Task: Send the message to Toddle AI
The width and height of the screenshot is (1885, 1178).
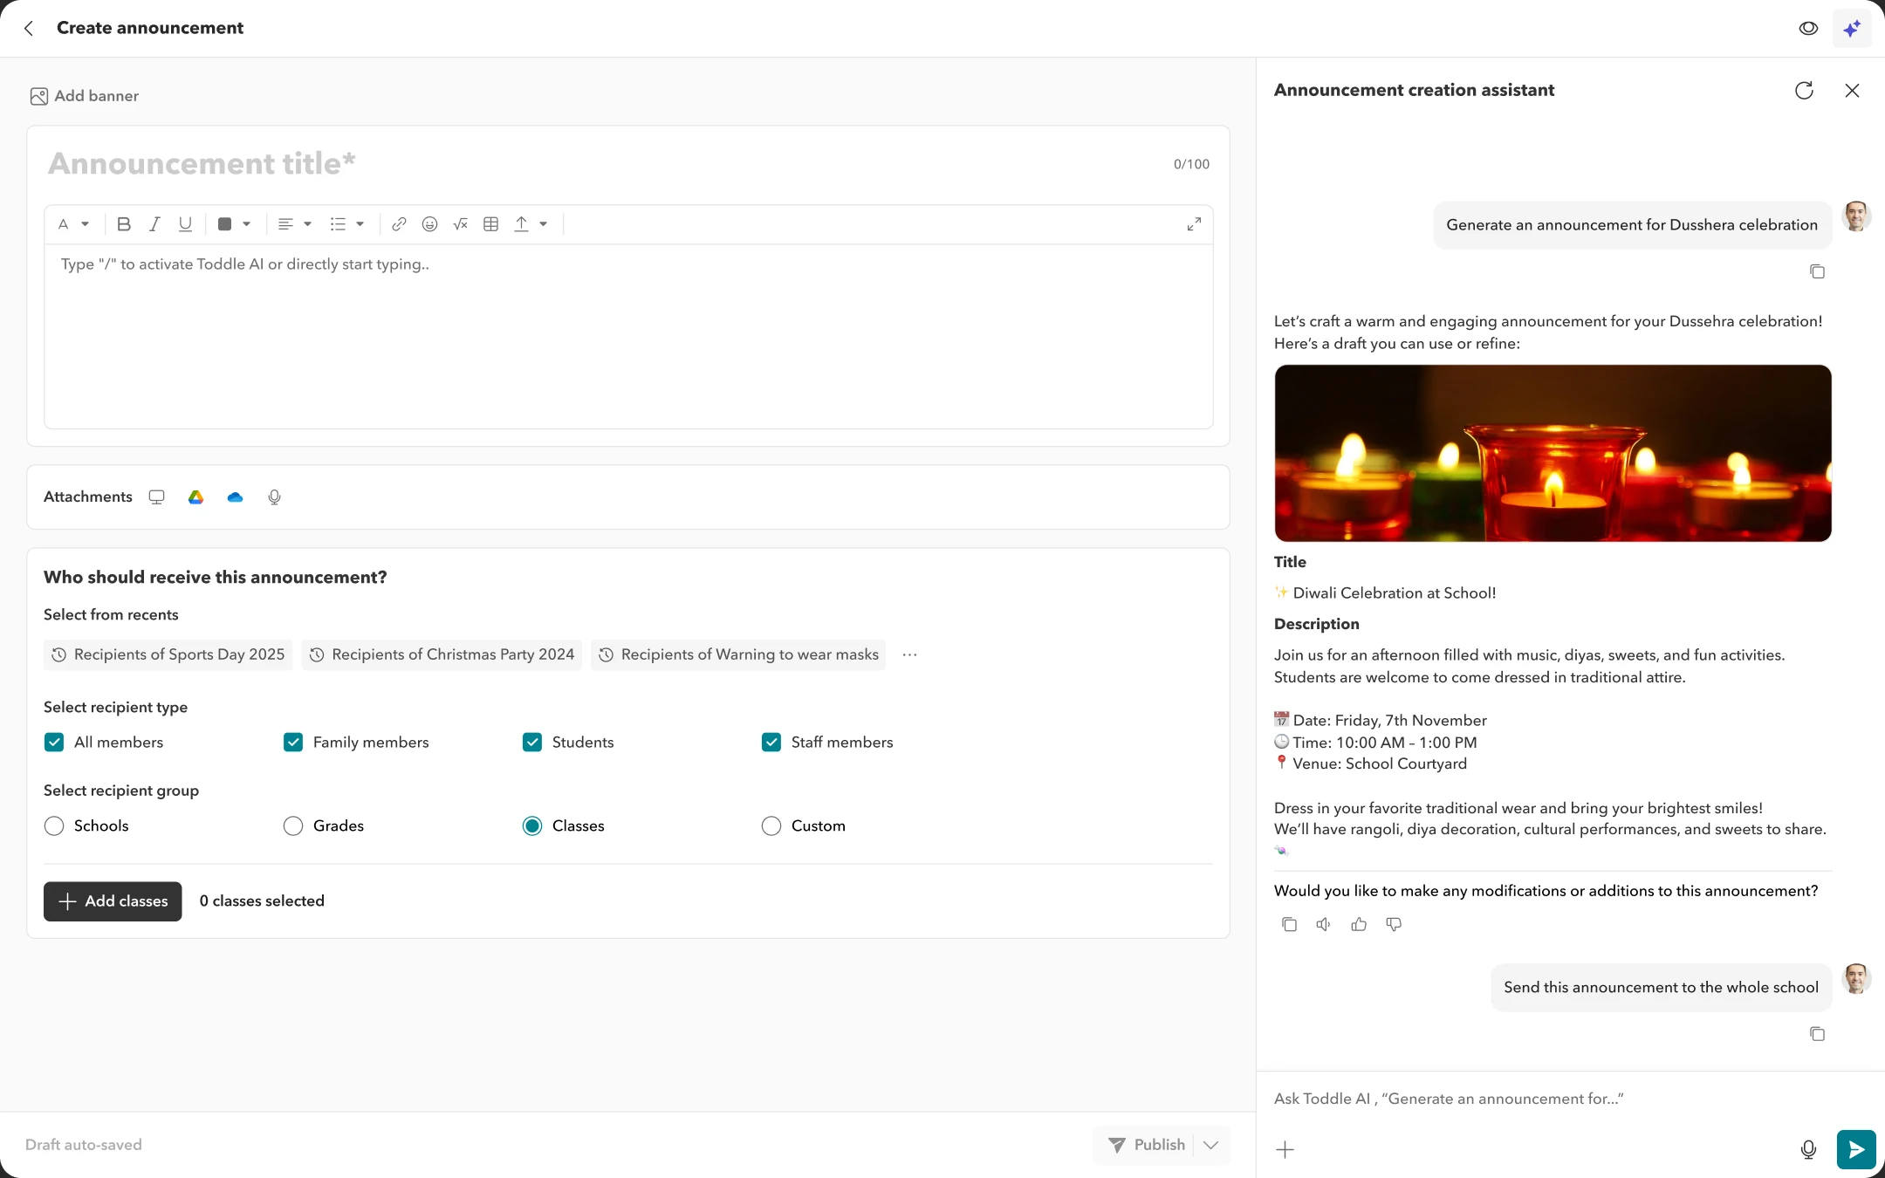Action: 1855,1149
